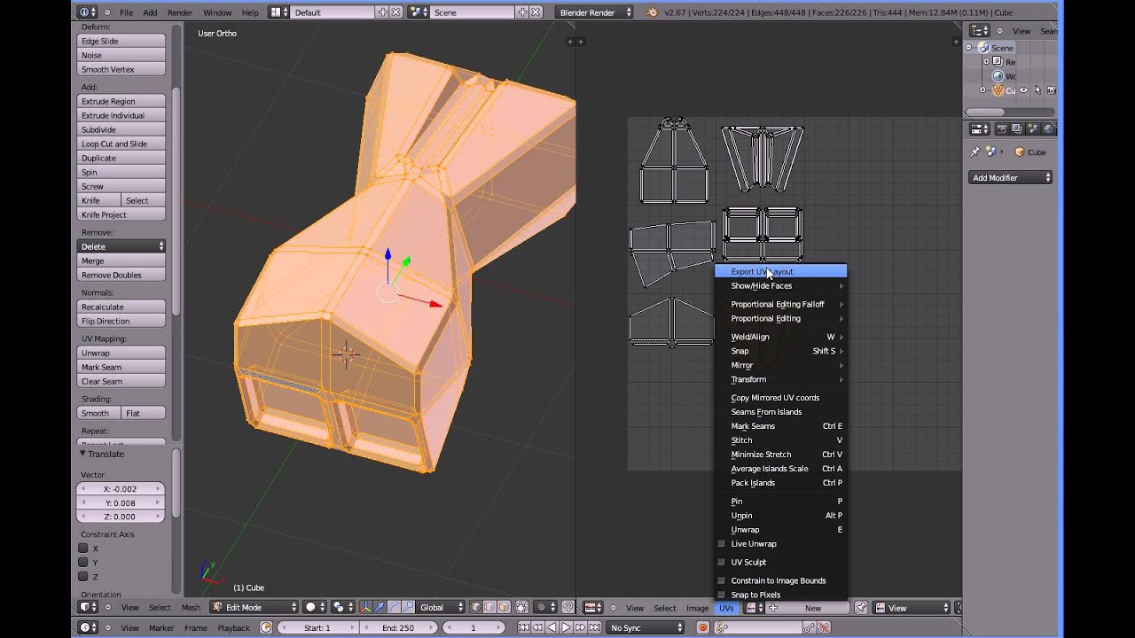Select the translate manipulator arrow icon
This screenshot has width=1135, height=638.
[x=380, y=607]
